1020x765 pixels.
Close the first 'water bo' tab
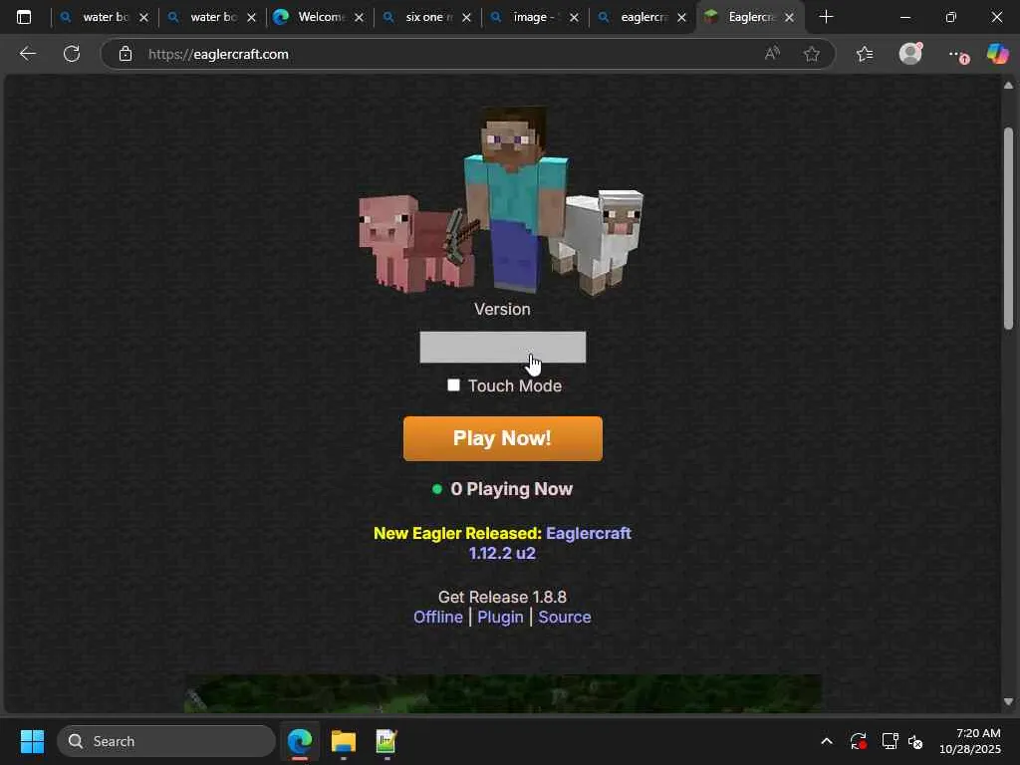(x=143, y=18)
